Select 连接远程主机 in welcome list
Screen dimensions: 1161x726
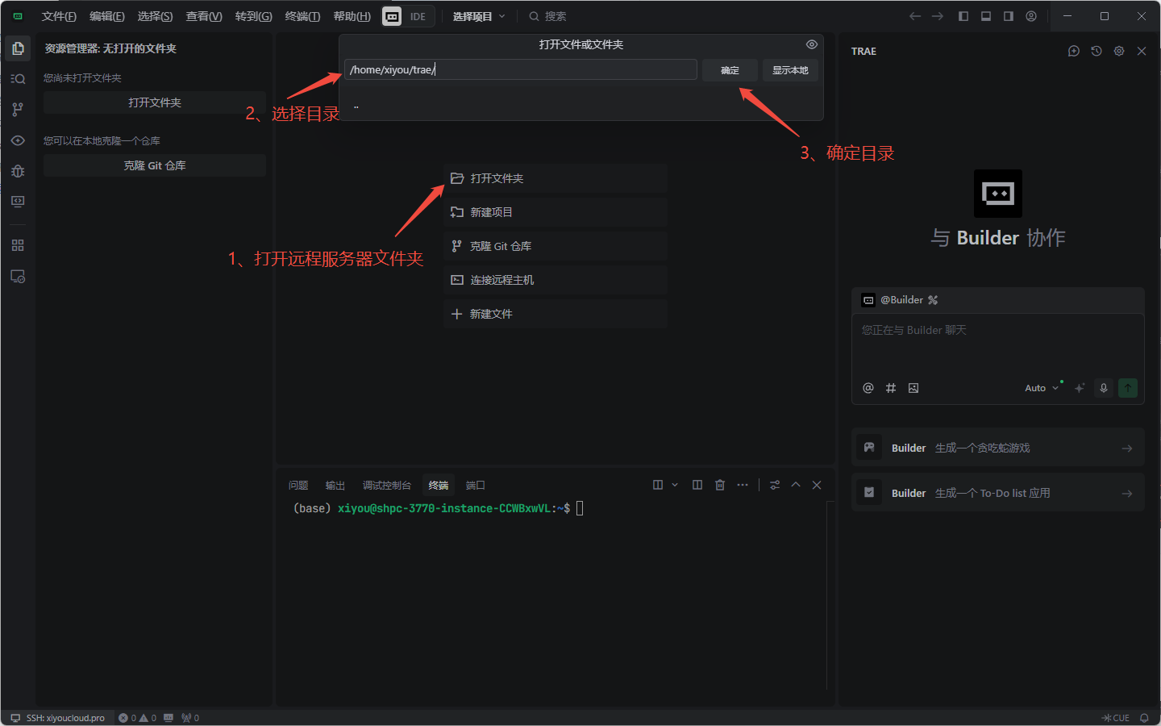(555, 280)
